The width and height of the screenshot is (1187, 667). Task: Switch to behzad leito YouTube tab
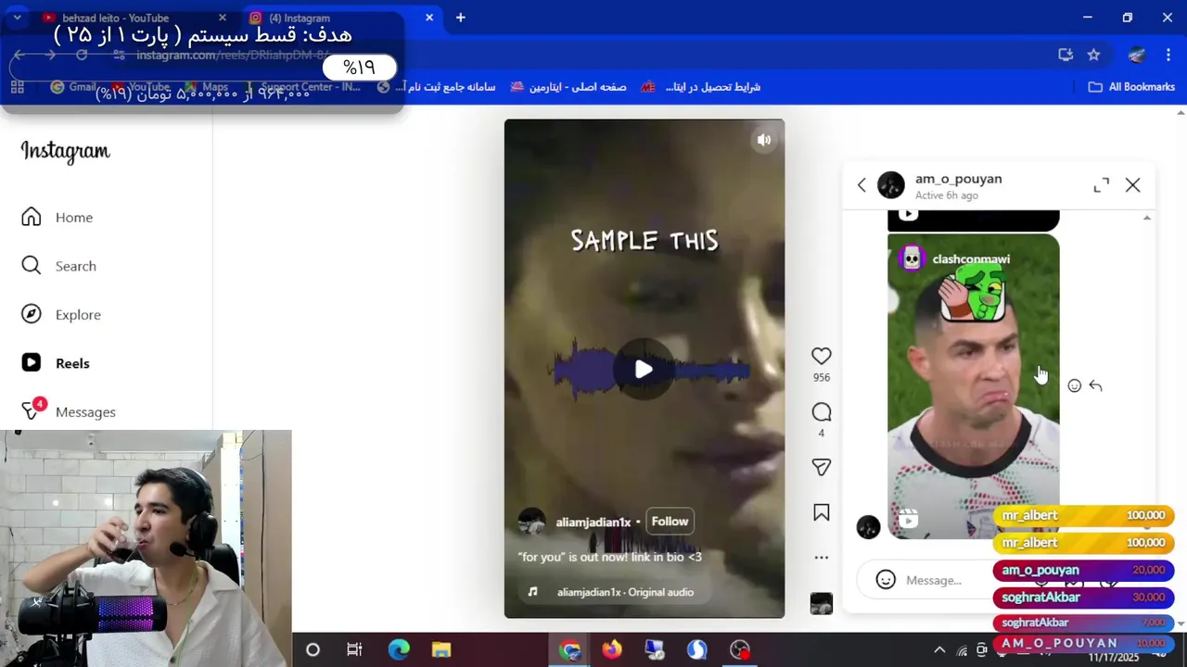[x=116, y=18]
